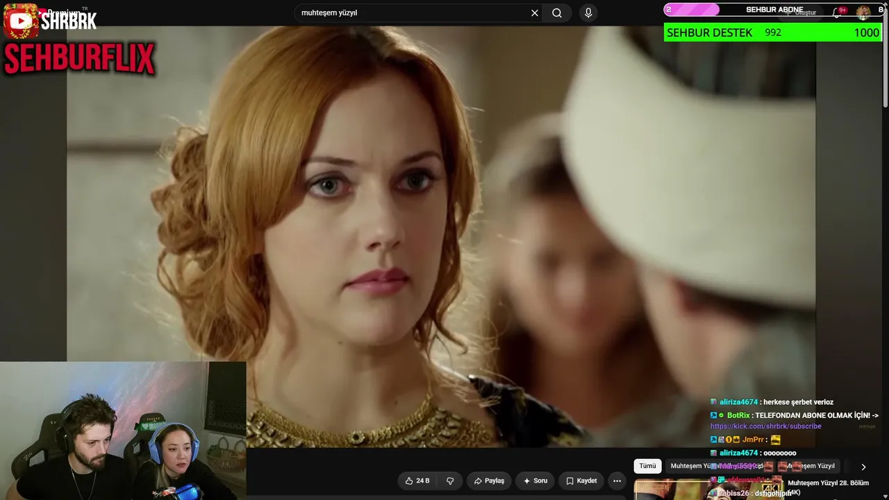Click the SEHBUR DESTEK green goal bar
The image size is (889, 500).
pyautogui.click(x=773, y=33)
